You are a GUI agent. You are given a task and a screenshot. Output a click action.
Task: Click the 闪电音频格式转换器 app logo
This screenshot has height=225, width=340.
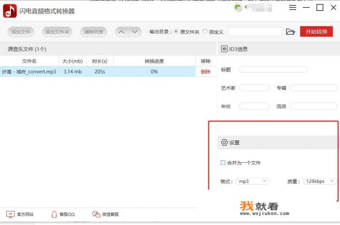pyautogui.click(x=10, y=11)
